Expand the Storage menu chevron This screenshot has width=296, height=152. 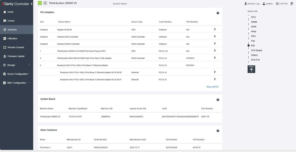click(x=29, y=65)
